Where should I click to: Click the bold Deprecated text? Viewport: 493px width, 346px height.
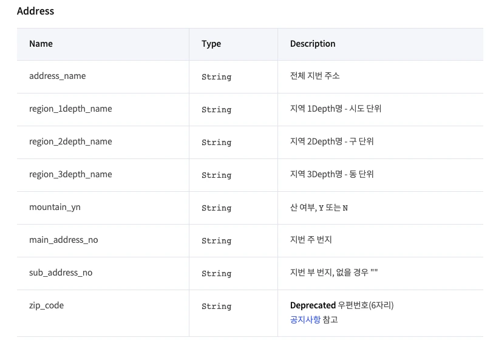point(313,305)
